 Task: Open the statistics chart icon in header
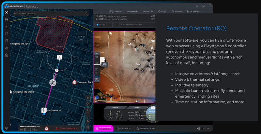click(197, 6)
